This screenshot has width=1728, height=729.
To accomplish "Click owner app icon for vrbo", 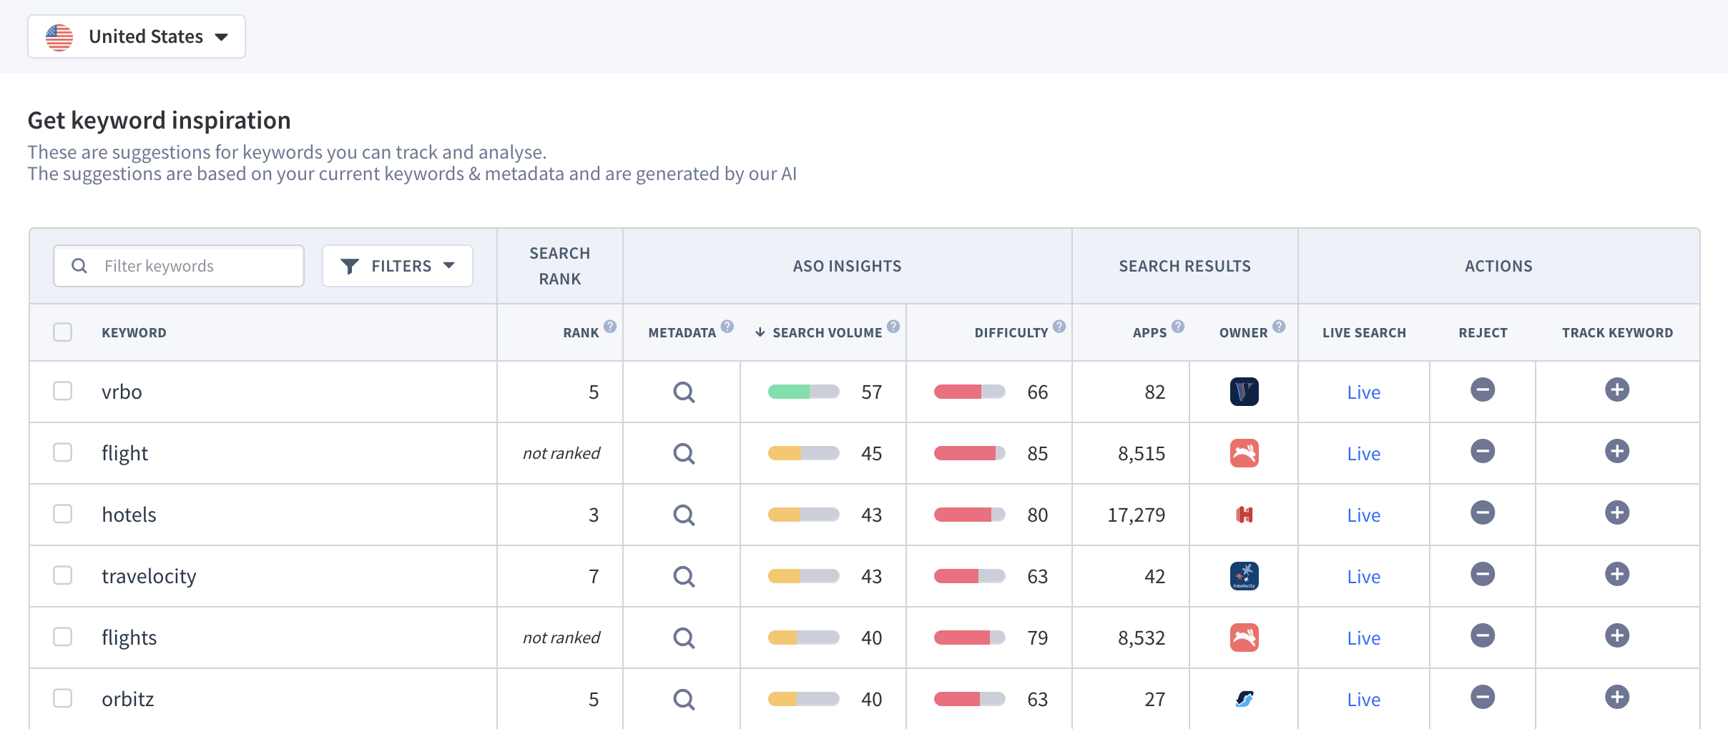I will tap(1245, 392).
